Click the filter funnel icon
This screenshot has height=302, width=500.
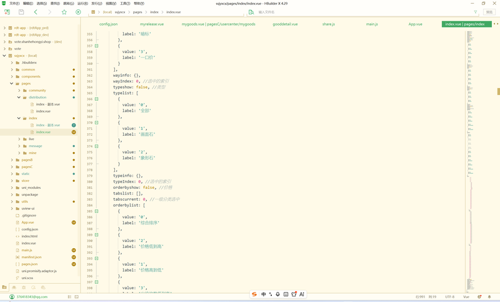[x=476, y=12]
